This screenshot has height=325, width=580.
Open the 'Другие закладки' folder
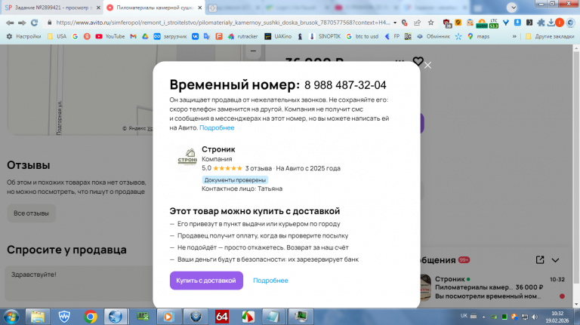click(550, 36)
